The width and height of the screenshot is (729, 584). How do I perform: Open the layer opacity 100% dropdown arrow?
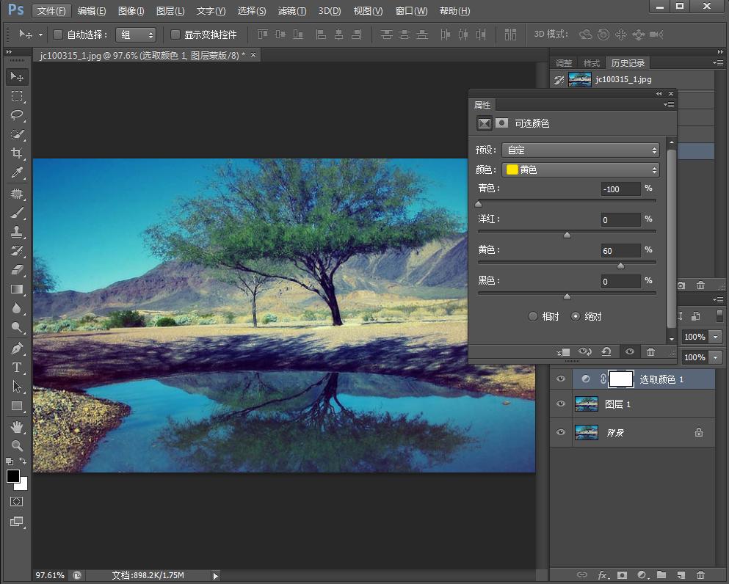[x=716, y=337]
